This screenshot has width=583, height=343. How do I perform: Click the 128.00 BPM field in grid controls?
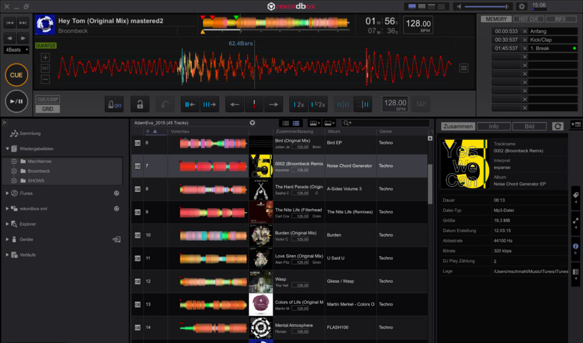coord(395,104)
